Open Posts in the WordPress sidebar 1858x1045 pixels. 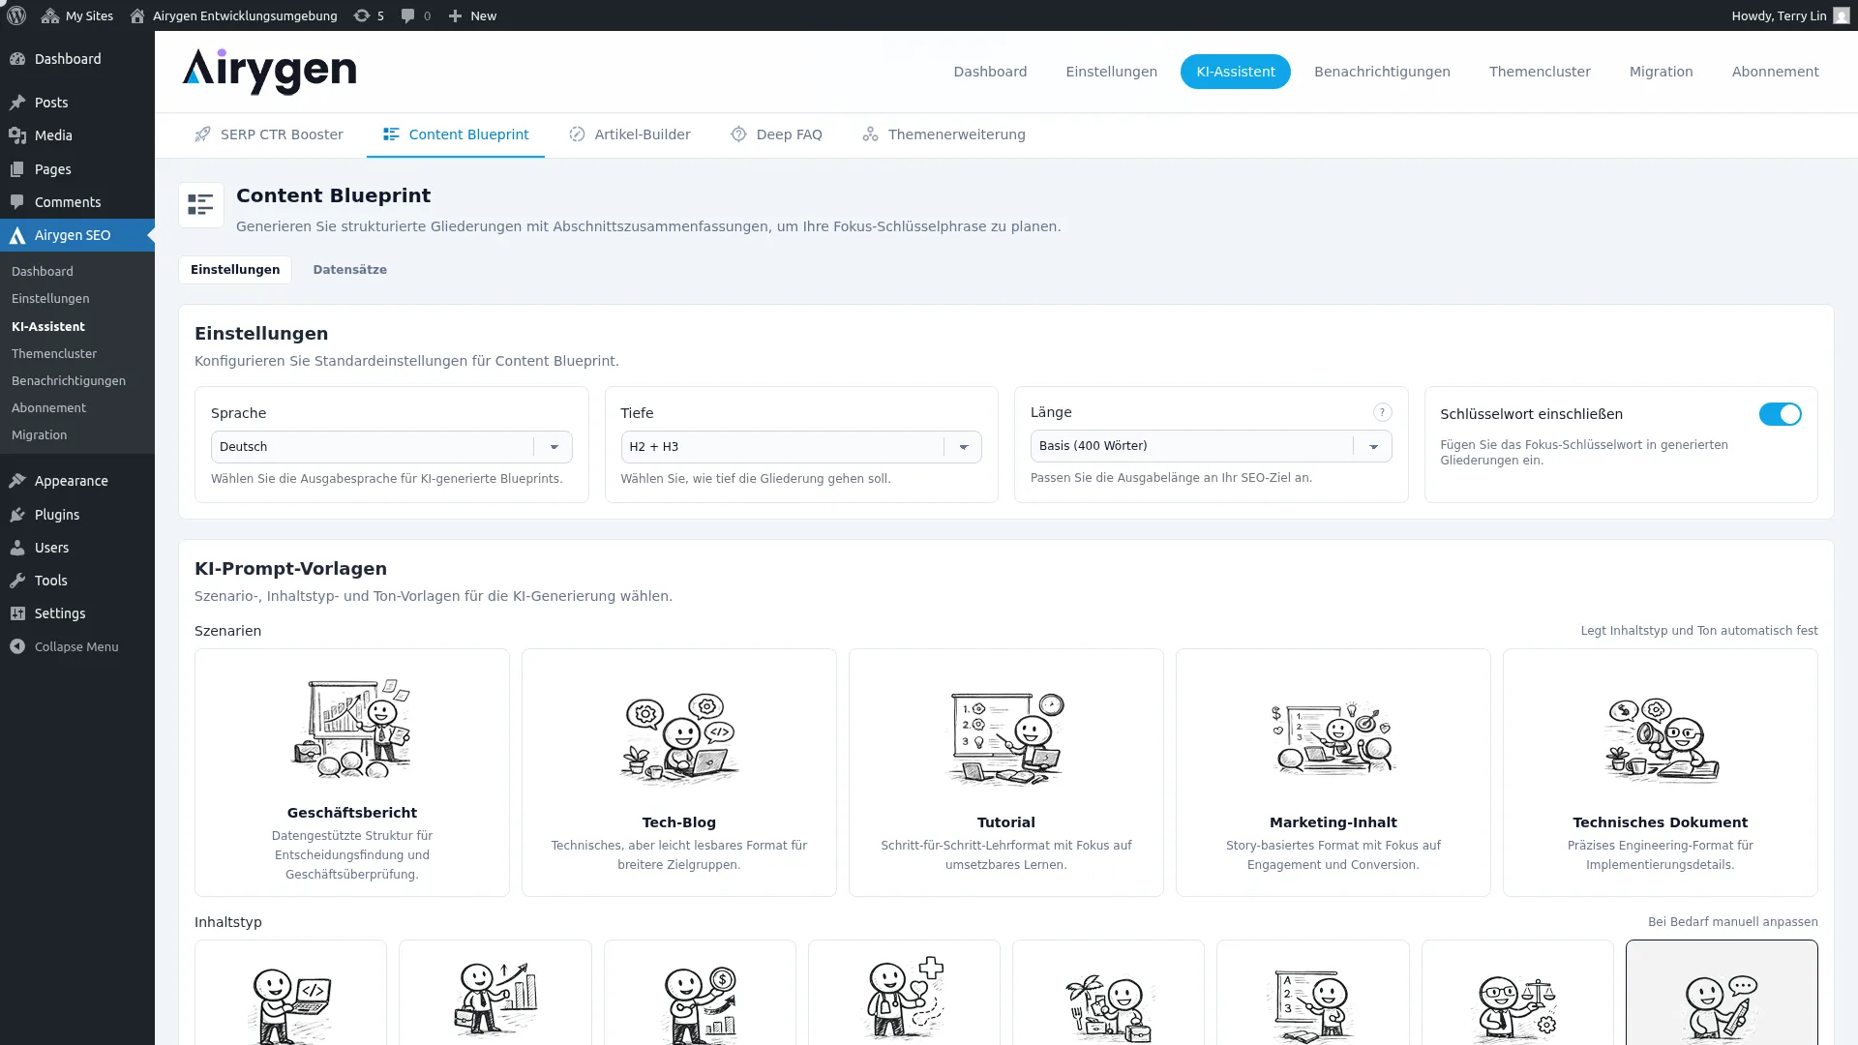point(77,103)
